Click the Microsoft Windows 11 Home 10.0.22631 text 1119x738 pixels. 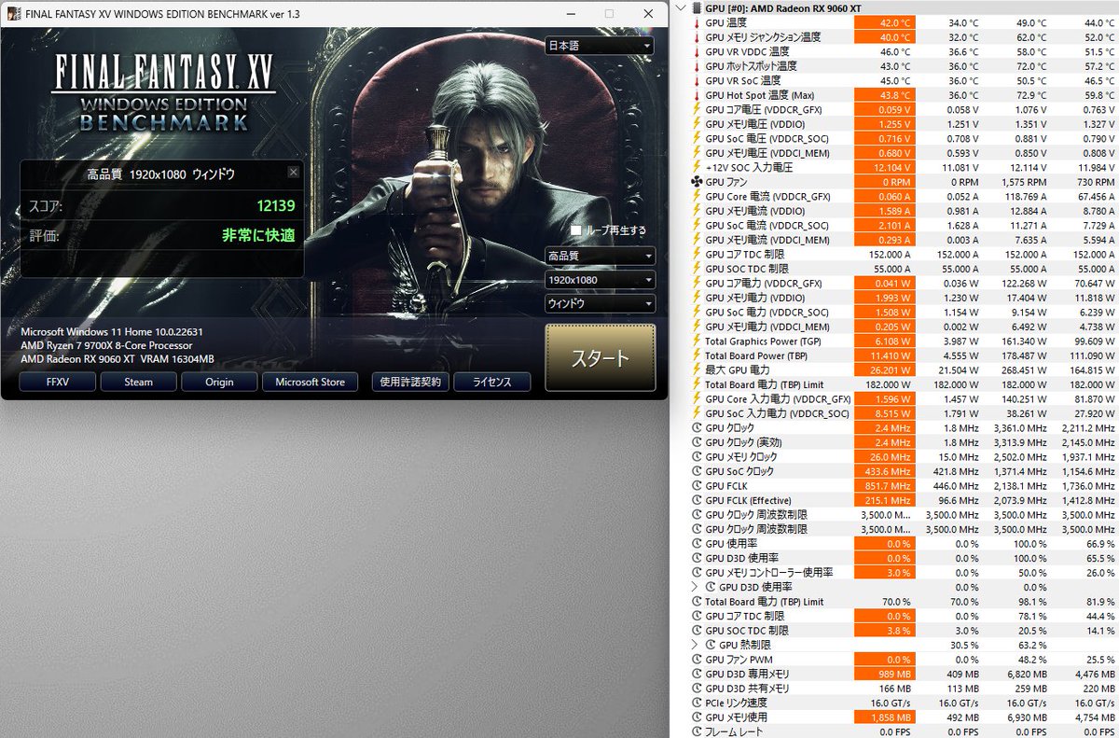(113, 331)
